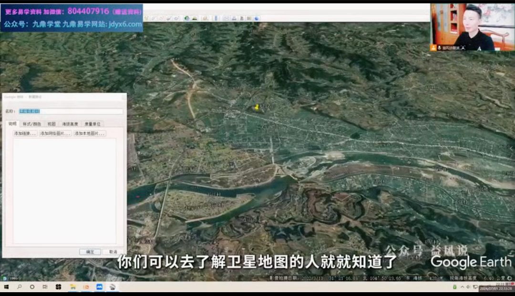The width and height of the screenshot is (515, 296).
Task: Click the 添加网络图片 button
Action: (x=55, y=134)
